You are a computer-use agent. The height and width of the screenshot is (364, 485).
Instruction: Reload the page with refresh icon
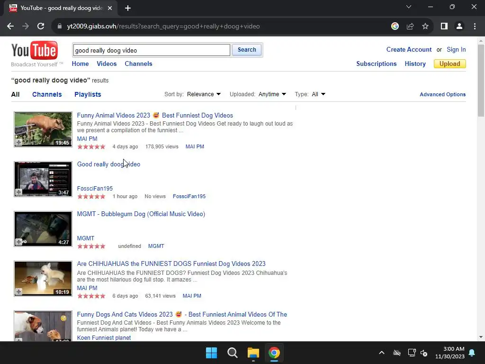coord(41,27)
